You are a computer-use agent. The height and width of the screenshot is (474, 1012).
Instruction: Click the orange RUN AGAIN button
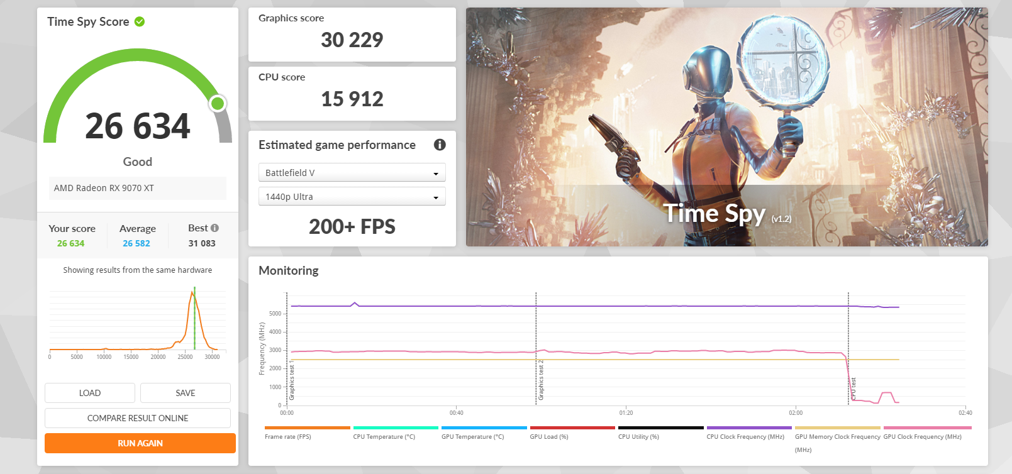[140, 443]
